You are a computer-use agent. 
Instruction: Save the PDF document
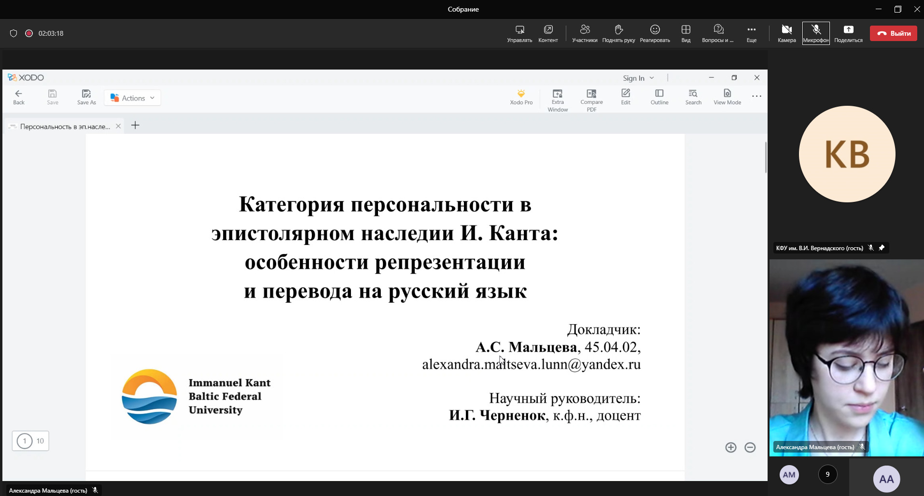click(52, 97)
